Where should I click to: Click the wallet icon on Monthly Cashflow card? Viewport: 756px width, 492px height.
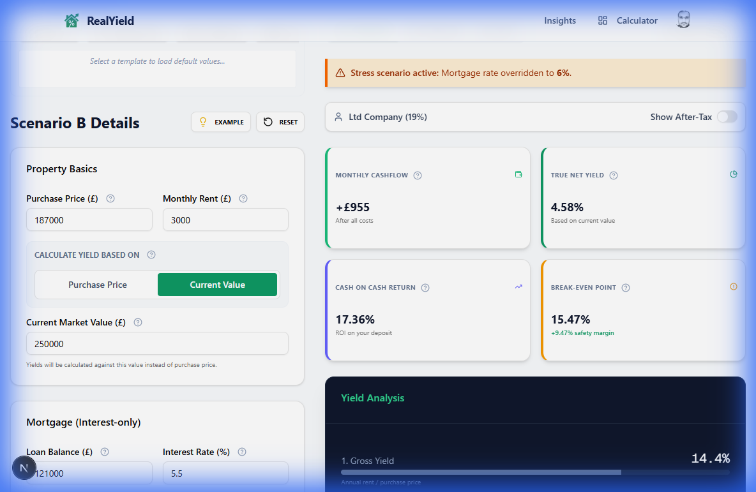coord(518,174)
